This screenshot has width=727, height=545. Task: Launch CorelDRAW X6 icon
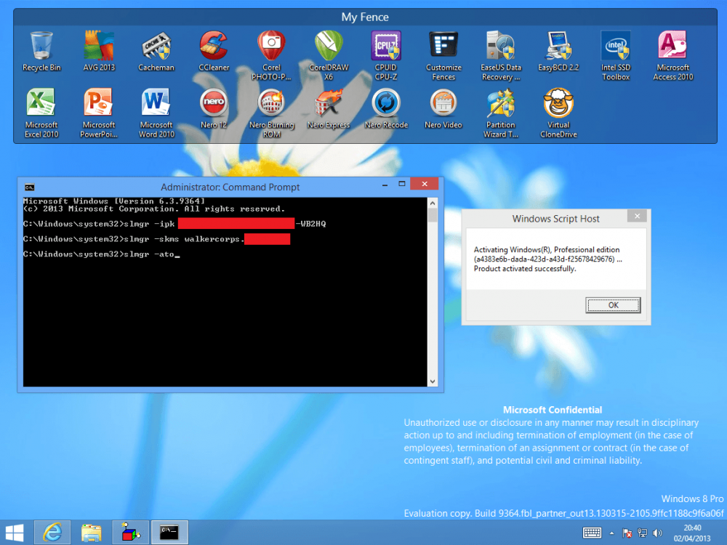[x=329, y=56]
